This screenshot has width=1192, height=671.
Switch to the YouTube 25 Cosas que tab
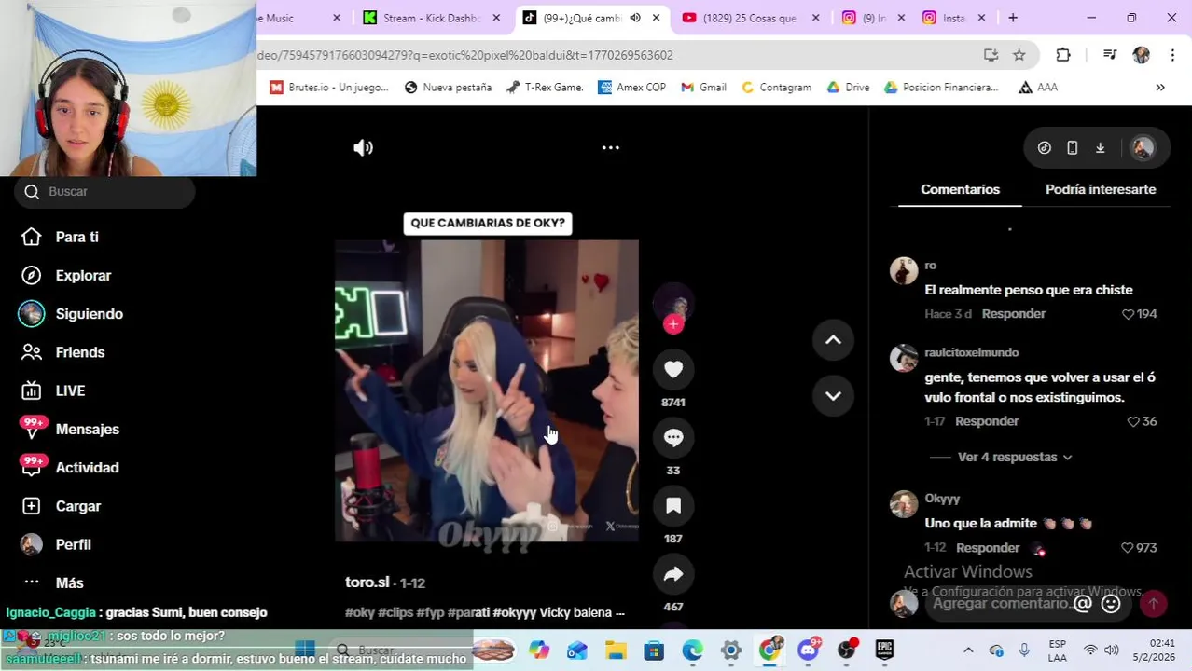click(750, 18)
